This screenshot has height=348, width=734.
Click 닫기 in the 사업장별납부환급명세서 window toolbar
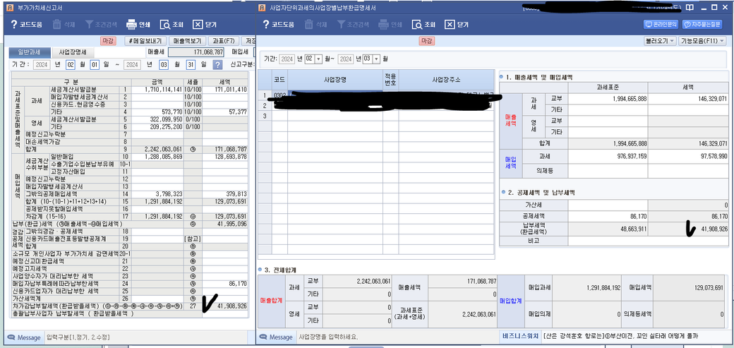coord(456,24)
